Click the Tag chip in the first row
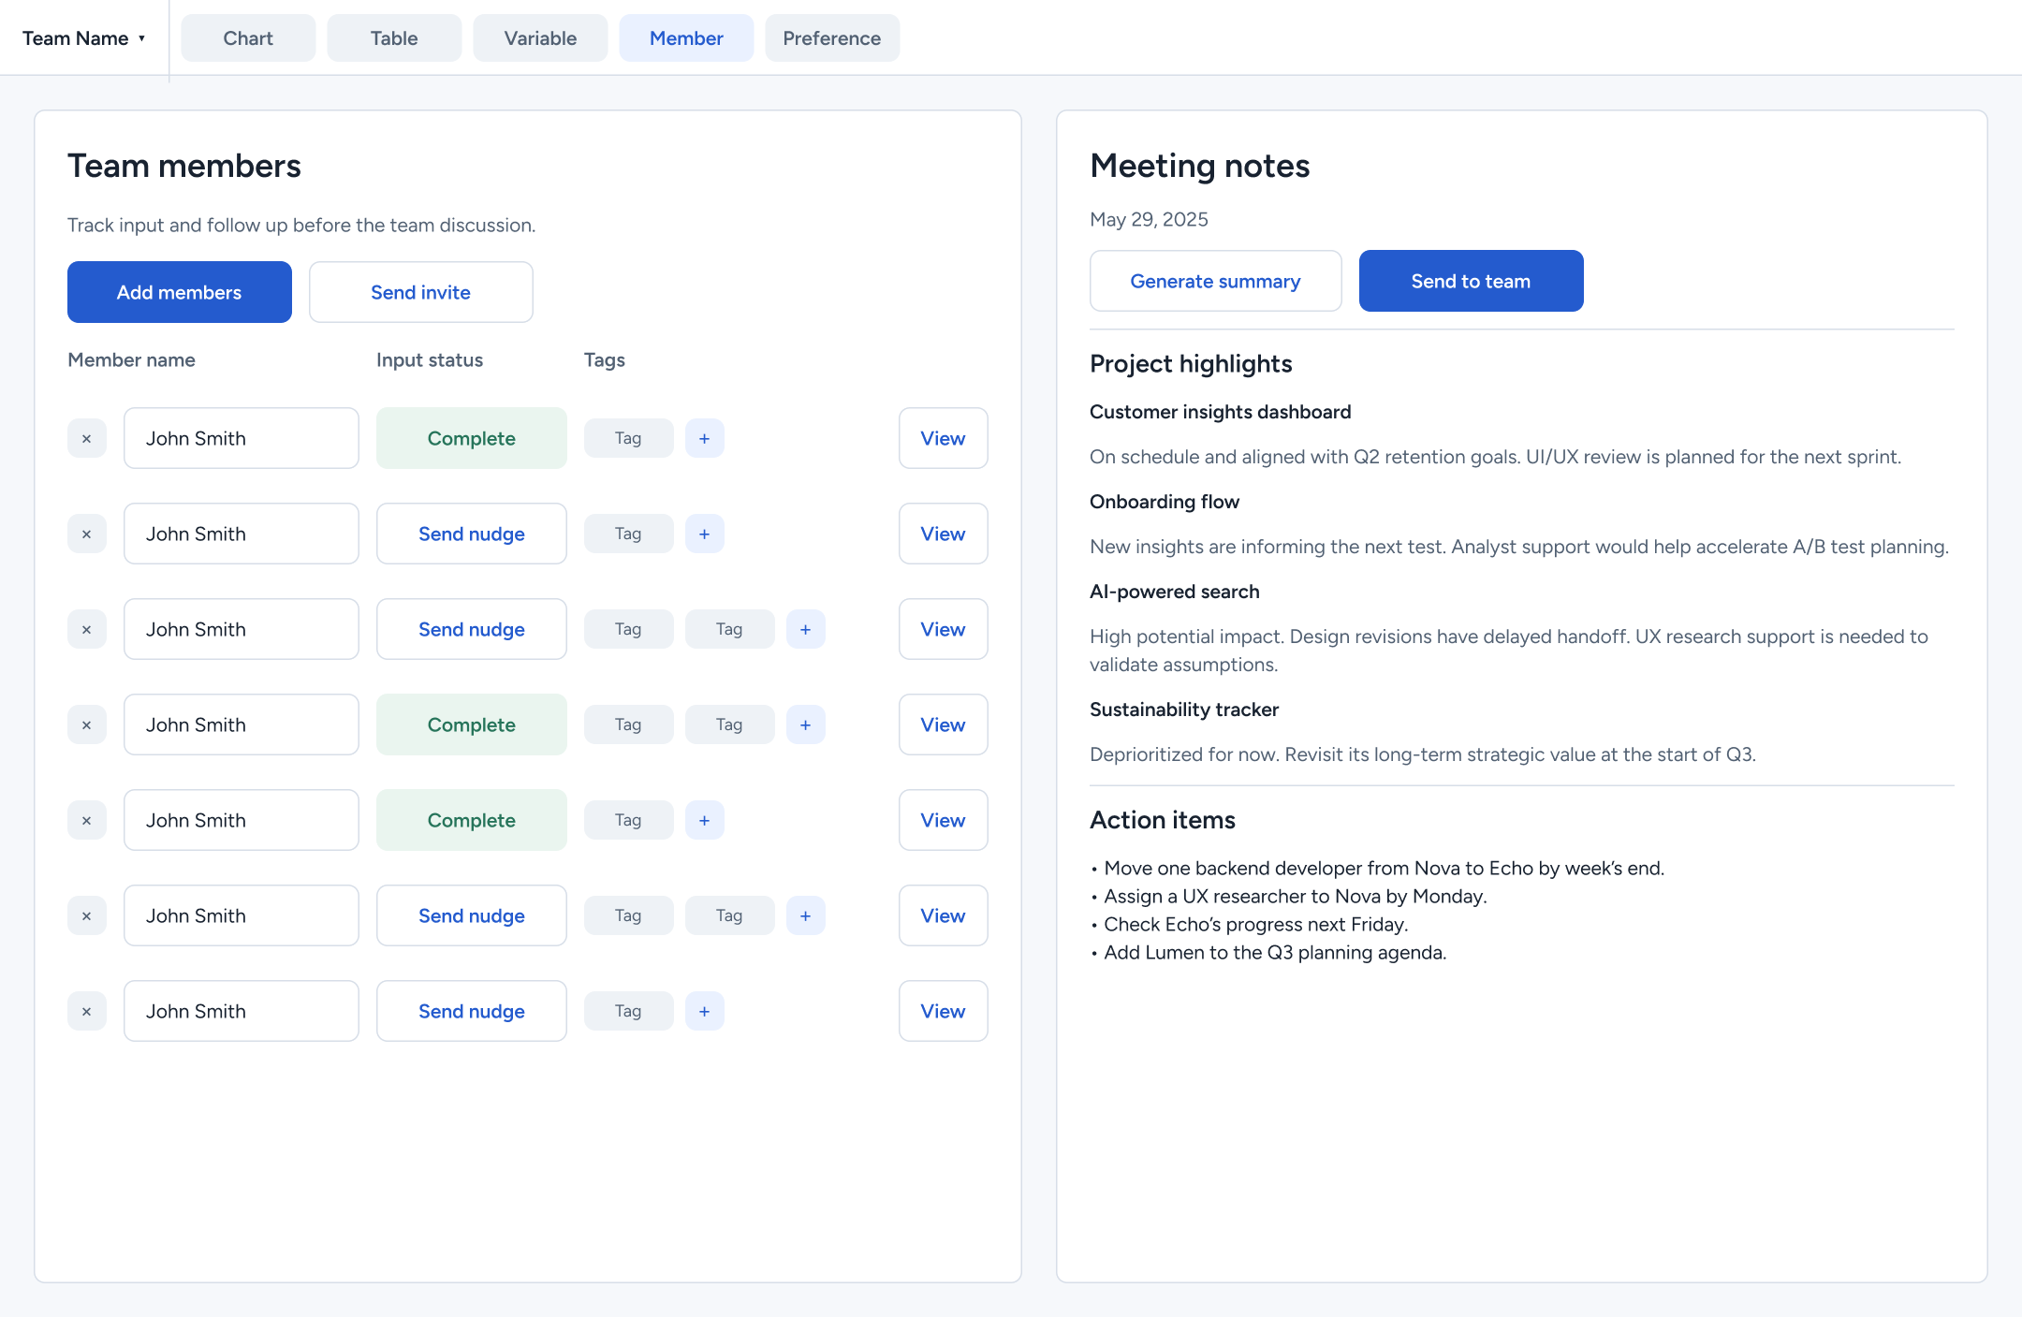2022x1317 pixels. (x=629, y=438)
